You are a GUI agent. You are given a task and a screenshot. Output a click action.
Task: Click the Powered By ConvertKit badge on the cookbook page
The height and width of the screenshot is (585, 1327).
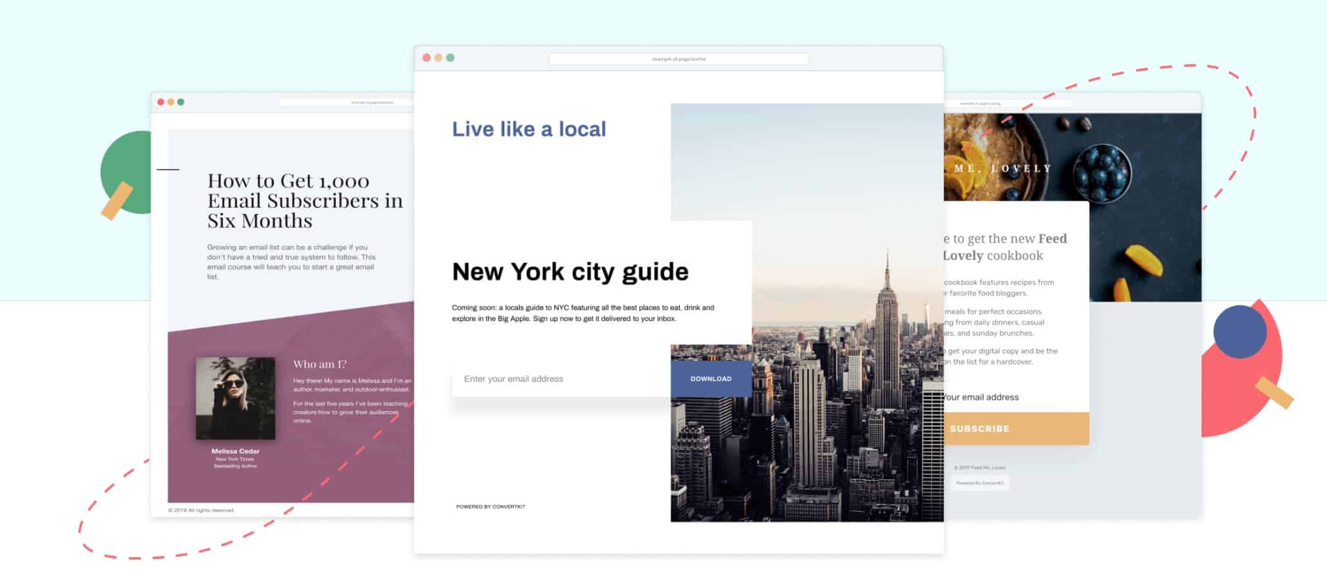point(982,483)
